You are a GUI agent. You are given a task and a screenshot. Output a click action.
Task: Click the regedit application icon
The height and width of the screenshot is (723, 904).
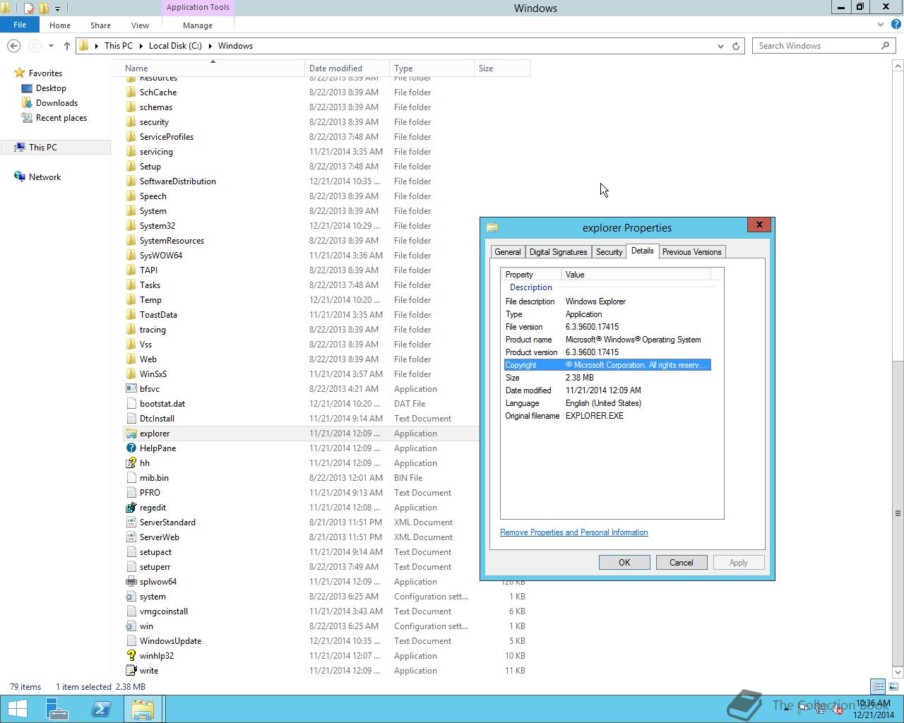pos(131,508)
